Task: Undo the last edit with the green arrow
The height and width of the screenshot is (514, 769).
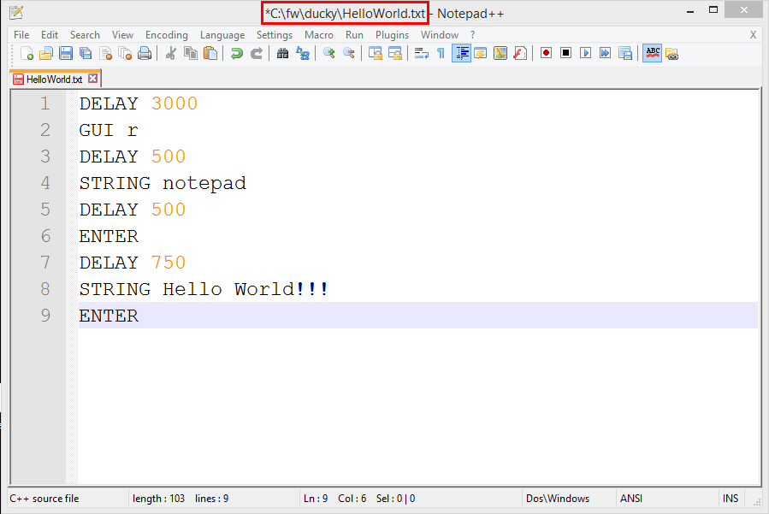Action: [x=236, y=53]
